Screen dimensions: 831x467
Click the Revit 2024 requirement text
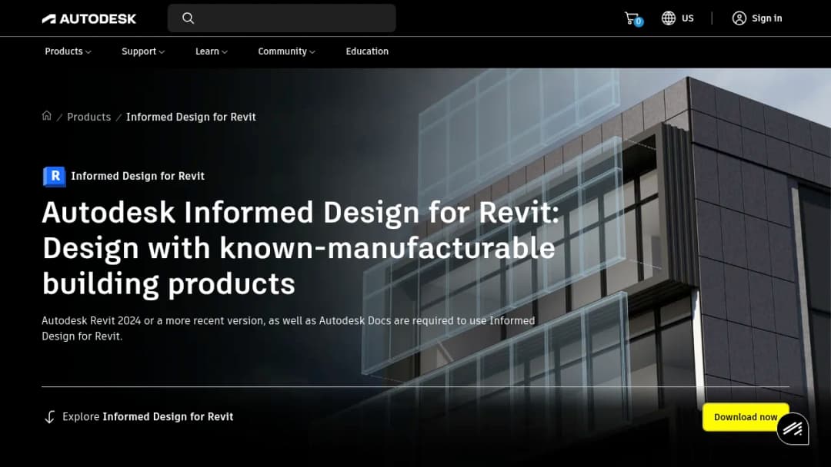tap(289, 328)
